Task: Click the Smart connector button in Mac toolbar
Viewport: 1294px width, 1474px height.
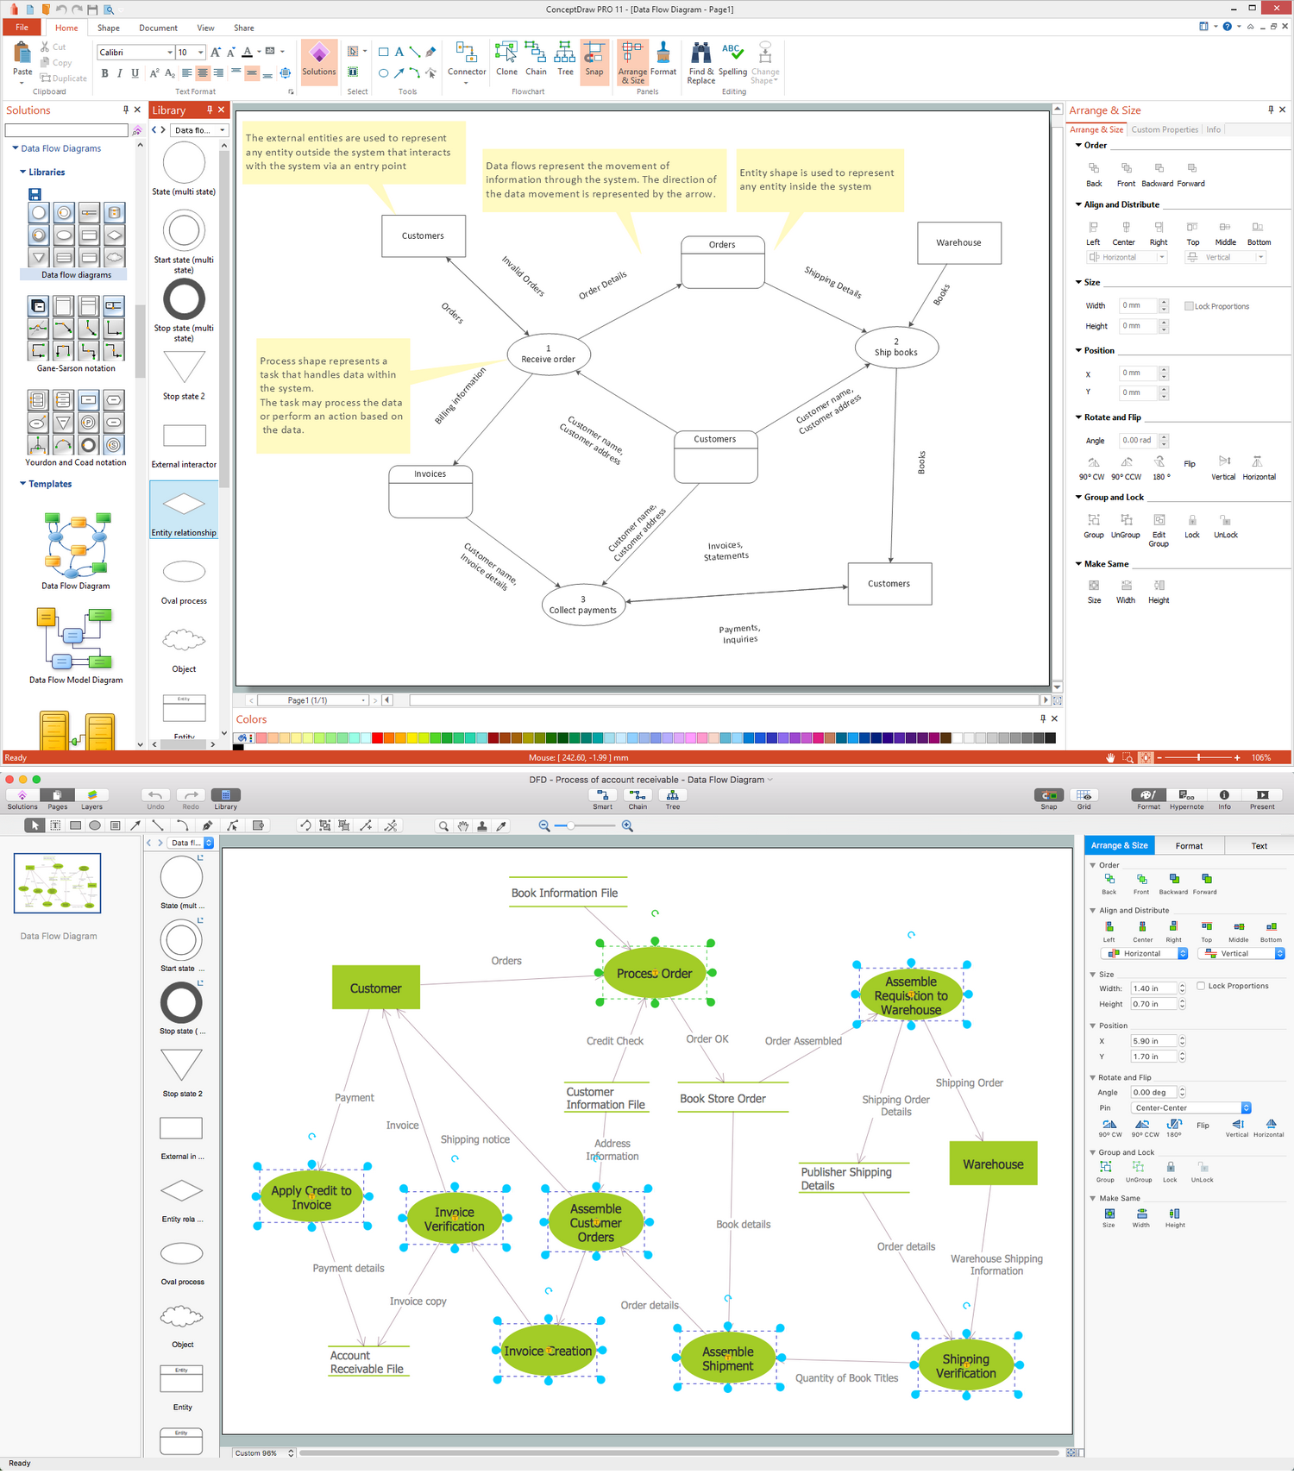Action: pyautogui.click(x=602, y=800)
